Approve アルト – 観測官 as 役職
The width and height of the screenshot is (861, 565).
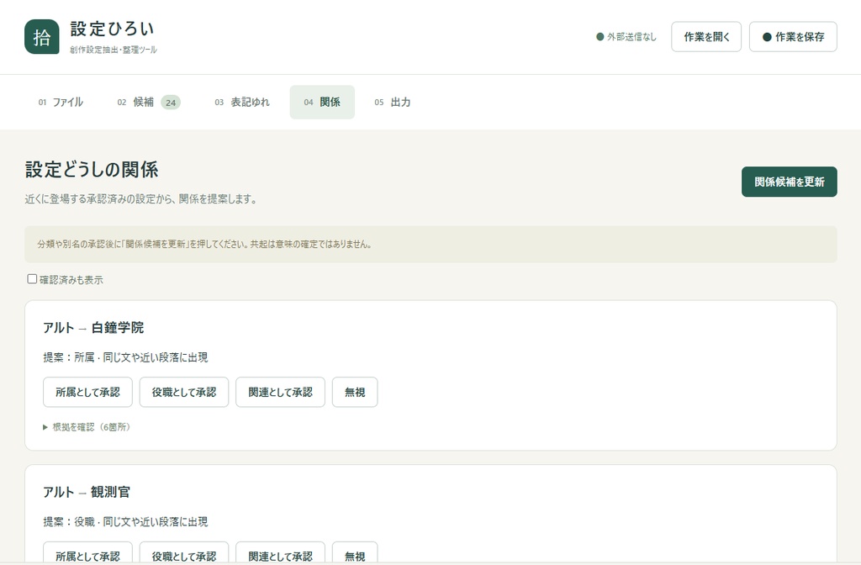tap(184, 553)
